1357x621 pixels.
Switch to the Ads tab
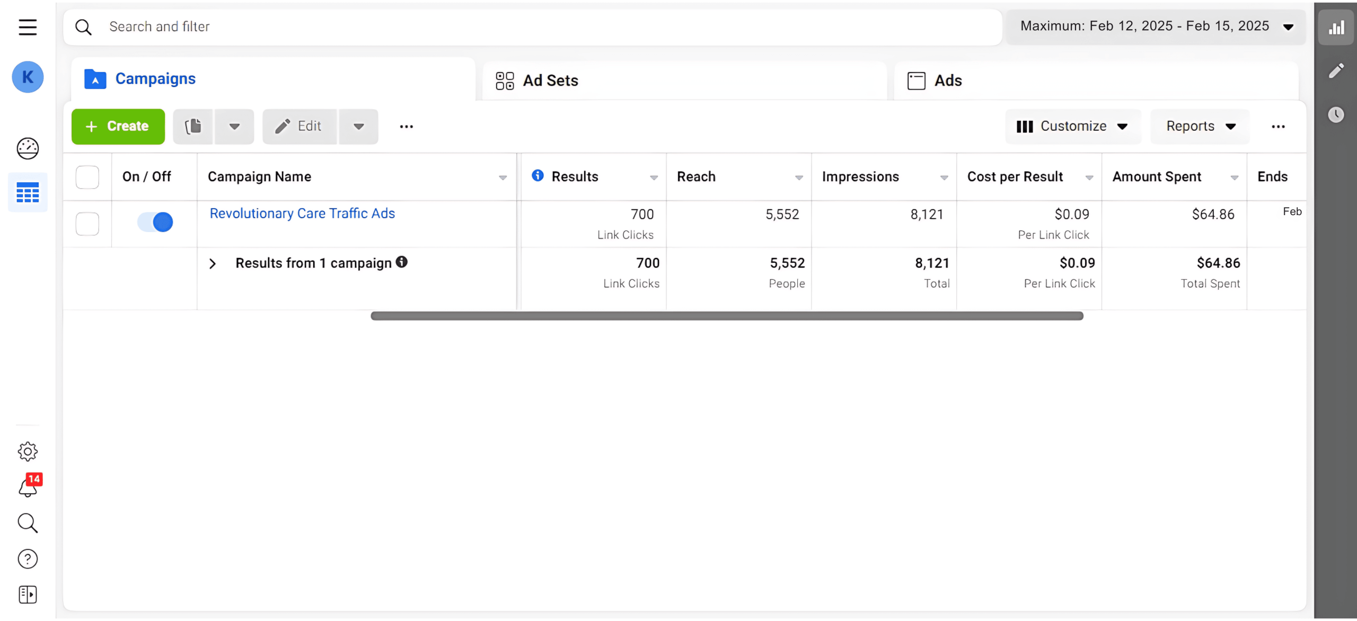click(x=935, y=81)
